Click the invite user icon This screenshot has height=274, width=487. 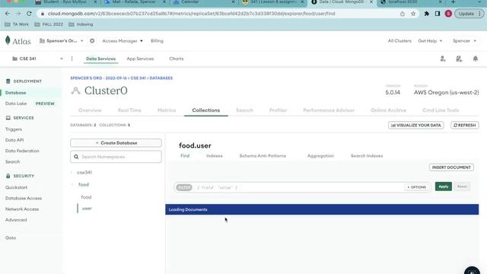pyautogui.click(x=443, y=59)
